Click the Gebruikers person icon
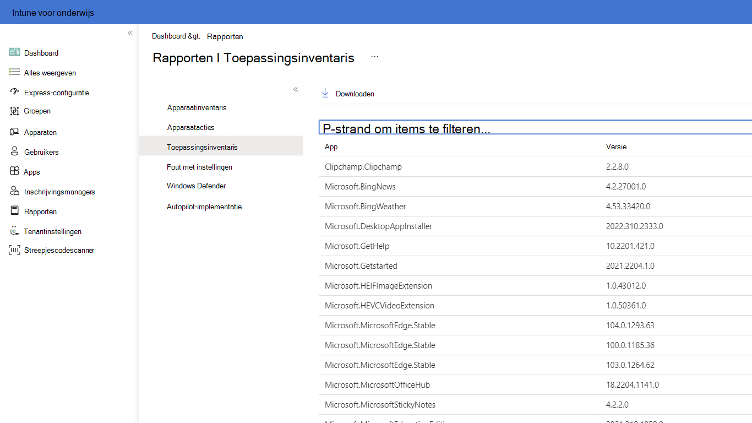 tap(14, 151)
